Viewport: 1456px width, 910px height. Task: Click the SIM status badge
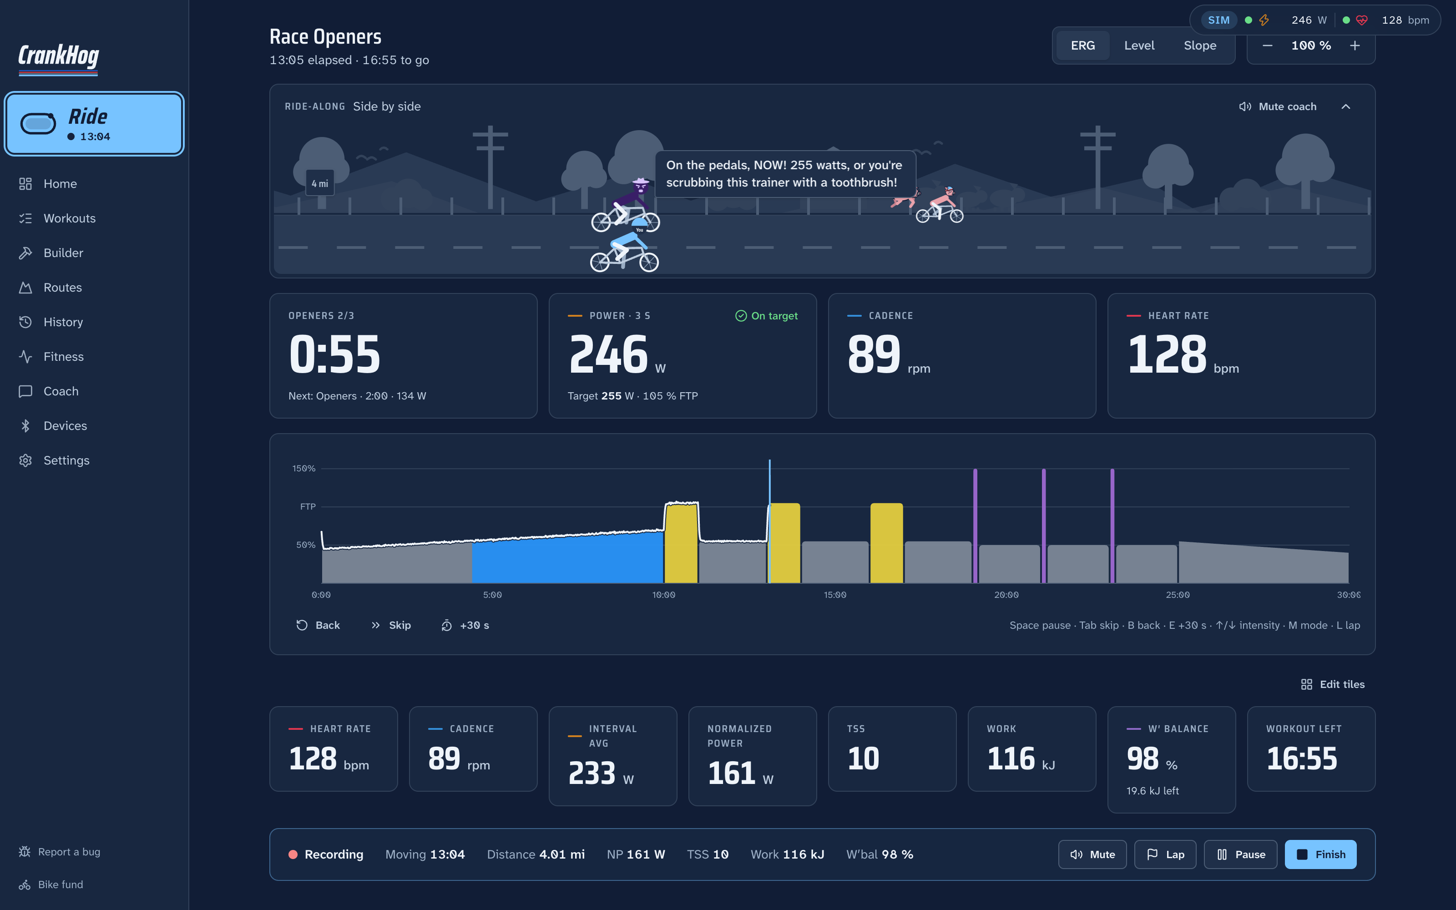coord(1218,20)
